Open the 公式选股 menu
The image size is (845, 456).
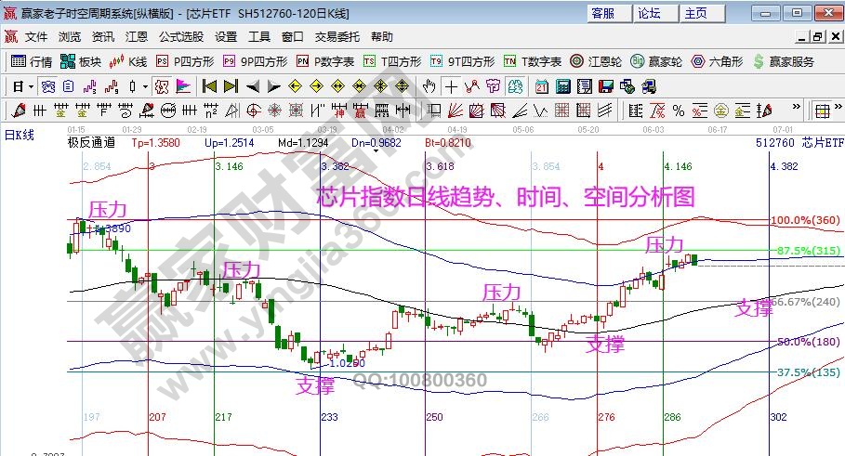[180, 37]
